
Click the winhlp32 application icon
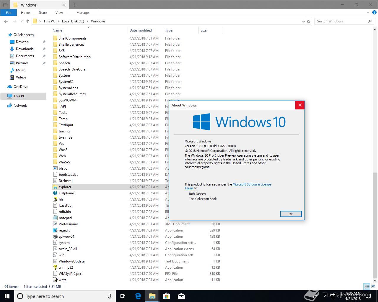pos(55,267)
